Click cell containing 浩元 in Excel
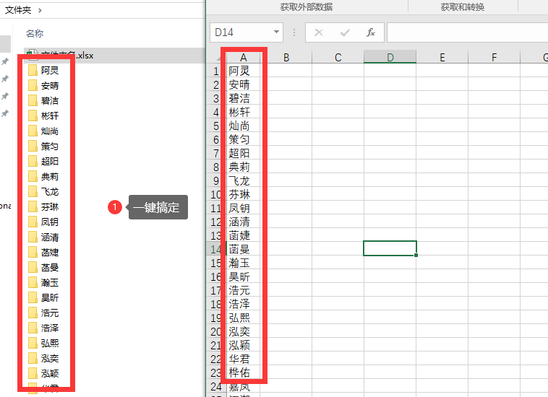548x397 pixels. click(244, 290)
